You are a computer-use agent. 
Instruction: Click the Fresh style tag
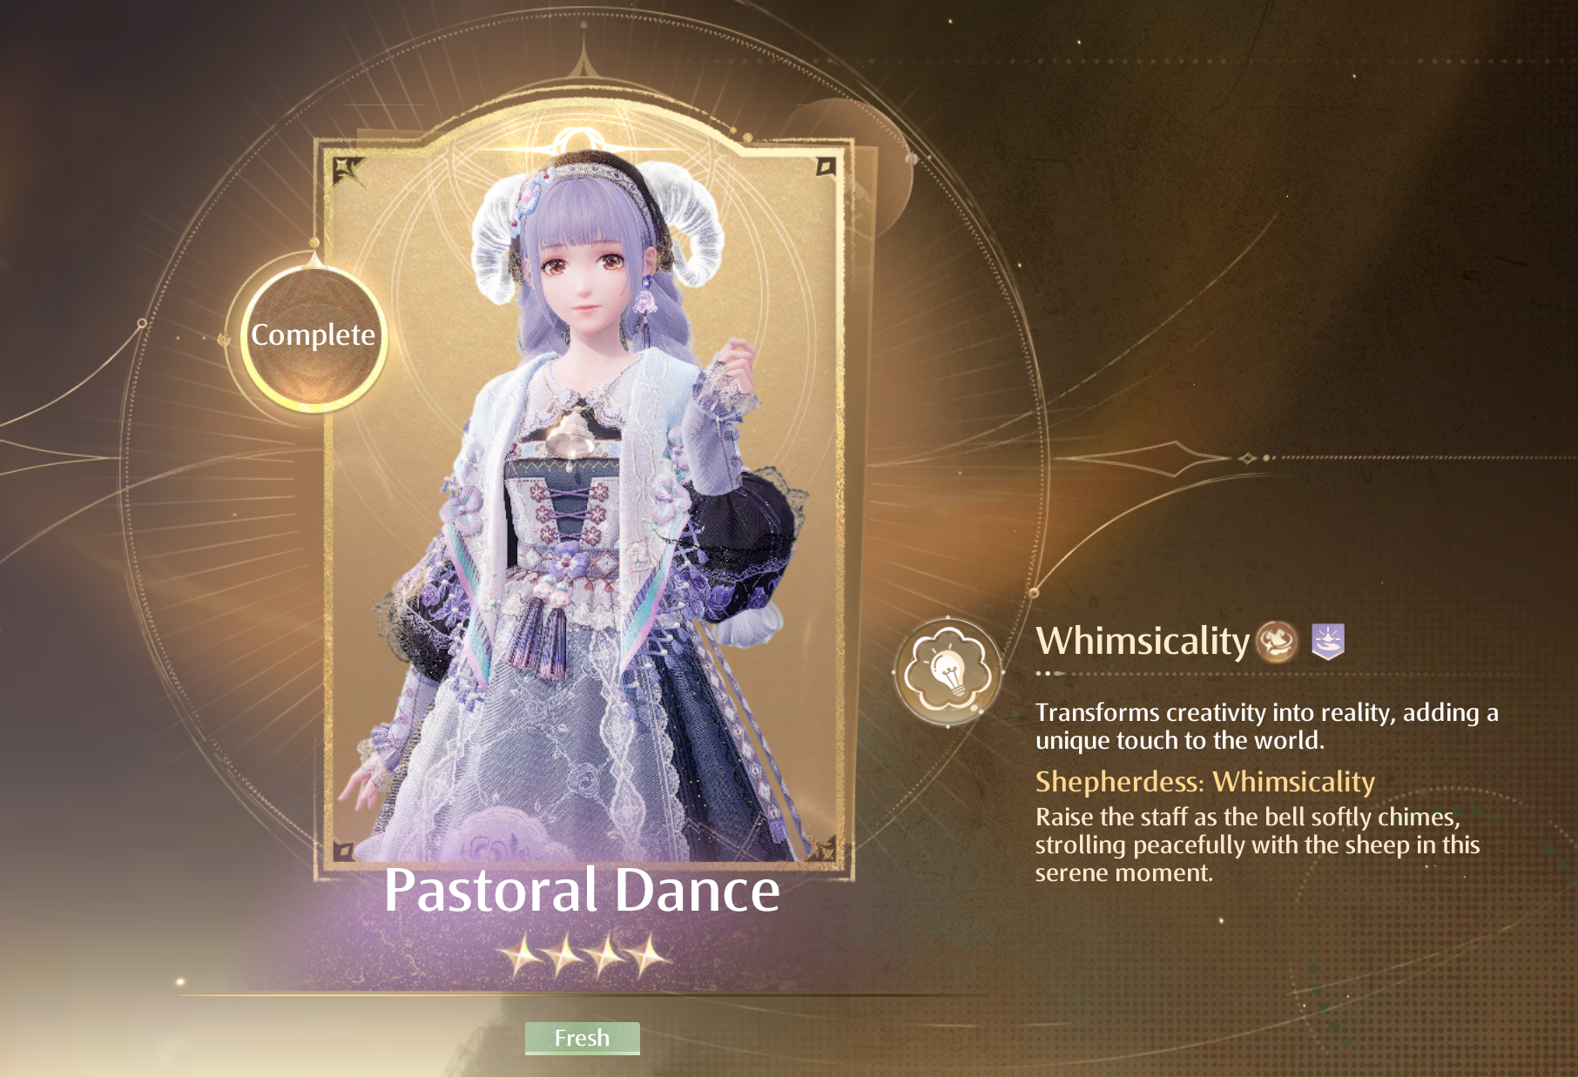coord(582,1038)
